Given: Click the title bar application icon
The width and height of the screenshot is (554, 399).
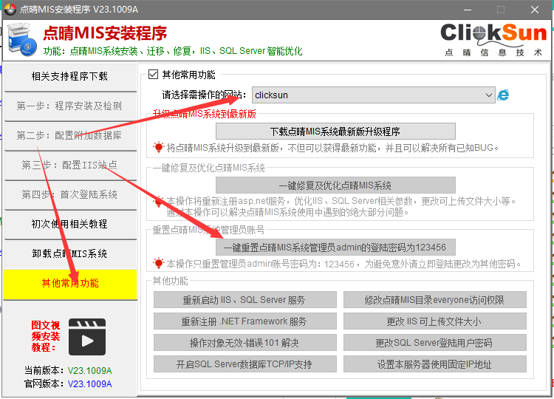Looking at the screenshot, I should pyautogui.click(x=8, y=10).
